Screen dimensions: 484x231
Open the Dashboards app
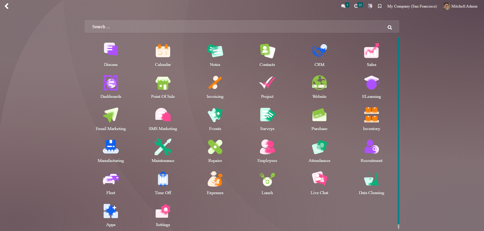pos(111,86)
